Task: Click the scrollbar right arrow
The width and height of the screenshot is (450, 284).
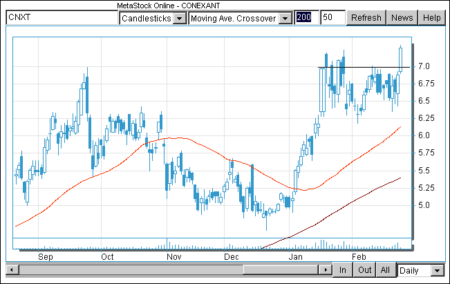Action: point(326,269)
